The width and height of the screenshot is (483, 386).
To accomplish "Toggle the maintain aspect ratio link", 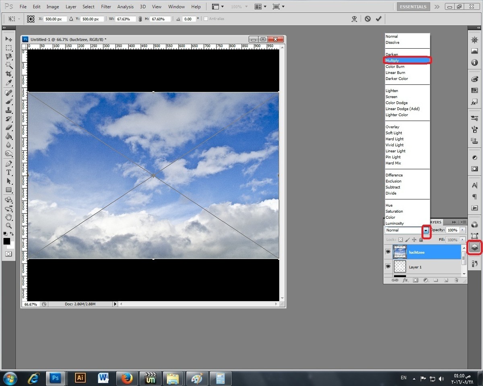I will pos(140,19).
